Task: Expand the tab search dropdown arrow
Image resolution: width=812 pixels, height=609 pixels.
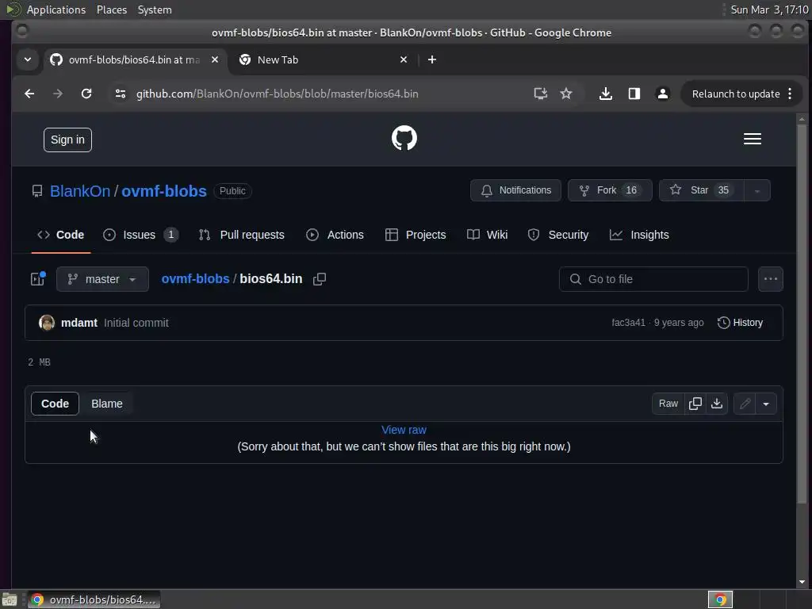Action: [28, 59]
